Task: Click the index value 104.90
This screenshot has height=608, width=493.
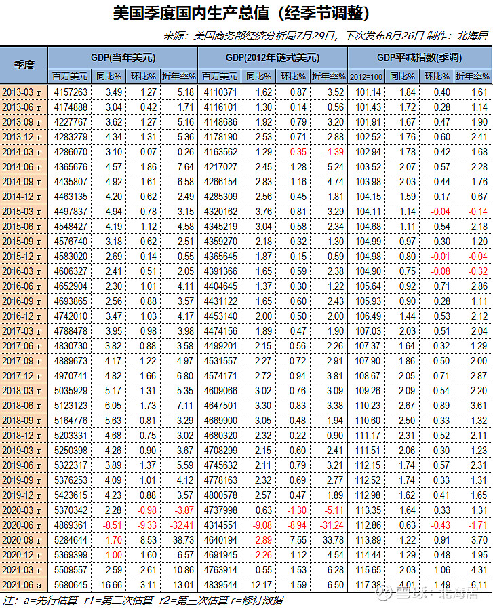Action: 368,271
